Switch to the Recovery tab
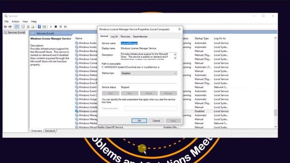This screenshot has width=290, height=163. click(126, 37)
